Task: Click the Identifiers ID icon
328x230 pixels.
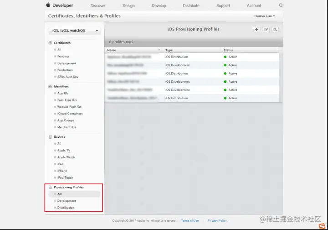Action: point(50,86)
